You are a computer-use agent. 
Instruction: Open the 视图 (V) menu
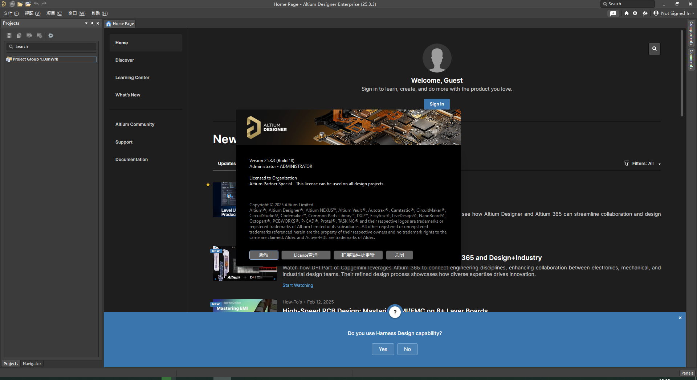[x=32, y=13]
